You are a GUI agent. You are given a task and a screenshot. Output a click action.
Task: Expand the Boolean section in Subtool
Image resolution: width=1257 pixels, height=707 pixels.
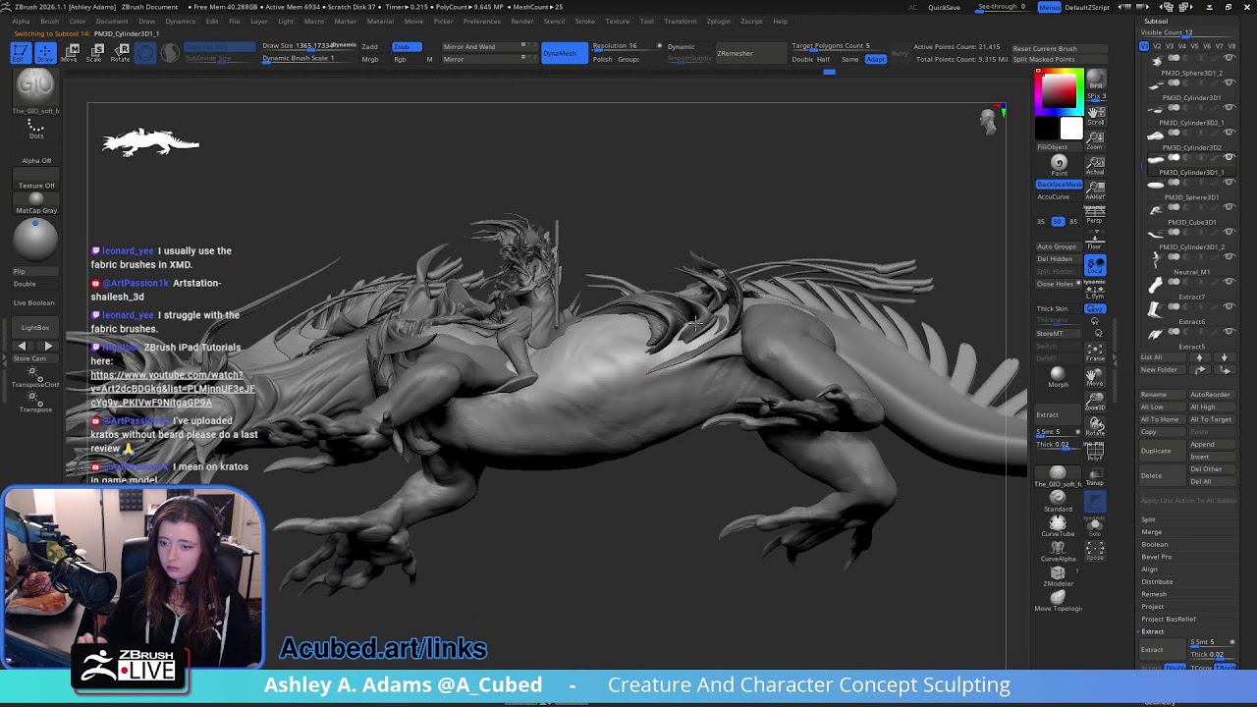click(x=1154, y=544)
